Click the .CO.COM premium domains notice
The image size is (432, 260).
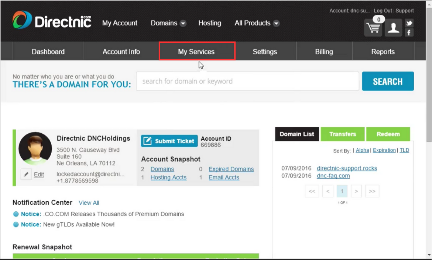[113, 214]
